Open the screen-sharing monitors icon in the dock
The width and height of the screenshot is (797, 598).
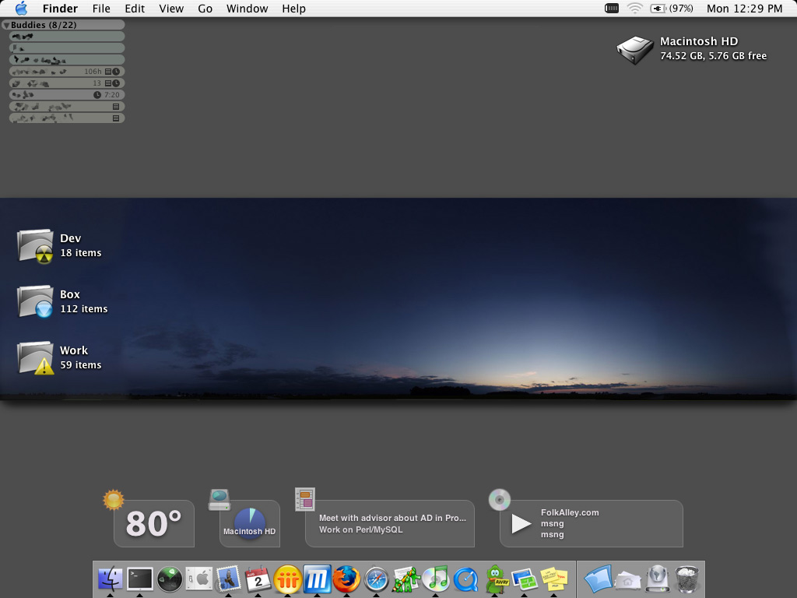(x=525, y=579)
